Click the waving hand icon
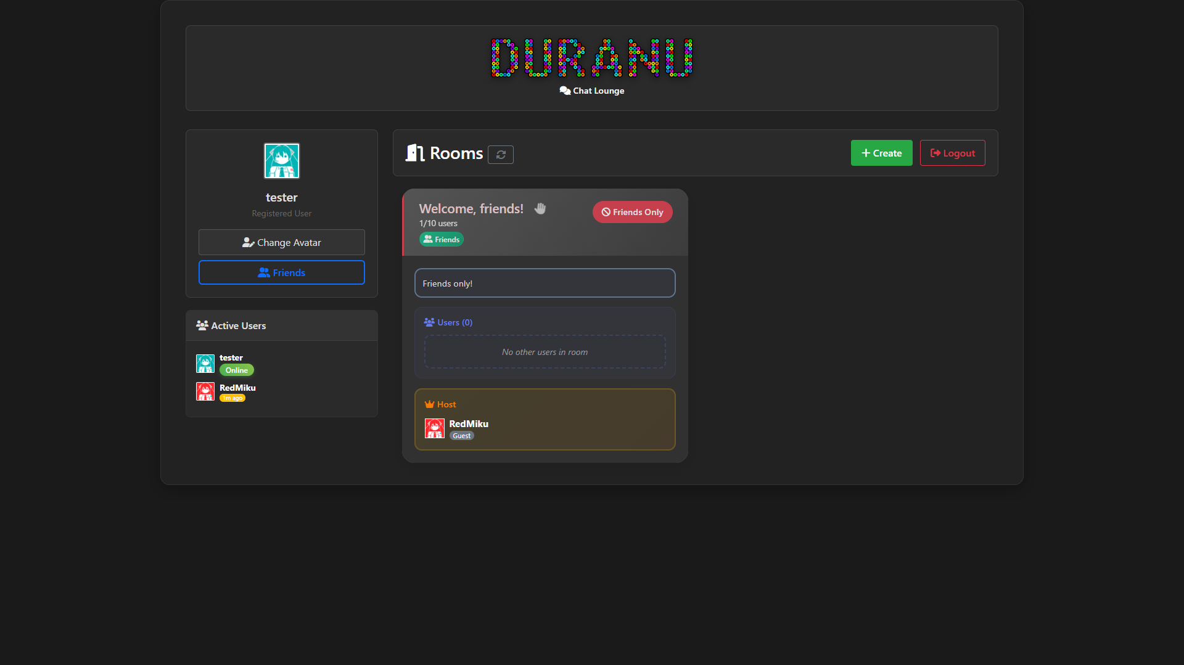Image resolution: width=1184 pixels, height=665 pixels. pos(540,209)
